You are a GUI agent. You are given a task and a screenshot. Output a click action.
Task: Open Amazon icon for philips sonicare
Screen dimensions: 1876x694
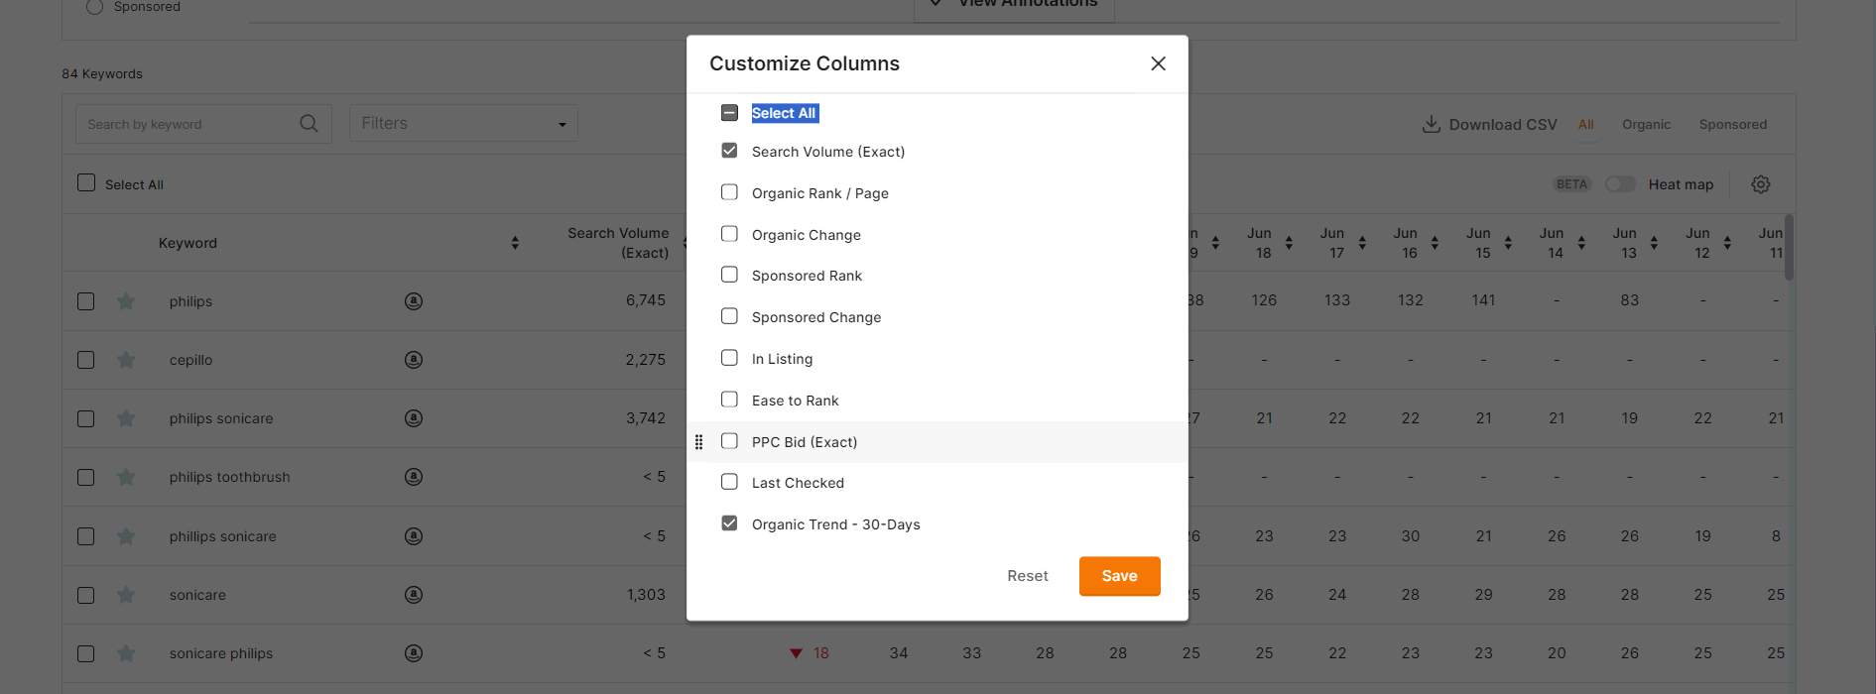tap(414, 418)
